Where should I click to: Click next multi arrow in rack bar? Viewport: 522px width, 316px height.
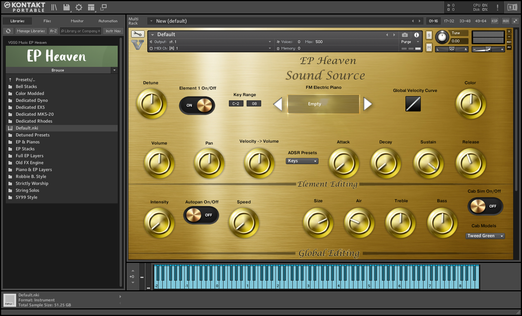[x=419, y=21]
